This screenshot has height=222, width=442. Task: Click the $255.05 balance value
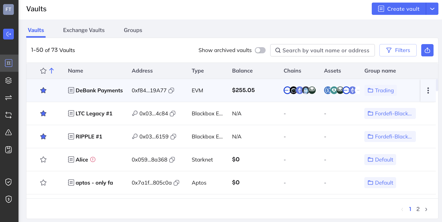(243, 90)
